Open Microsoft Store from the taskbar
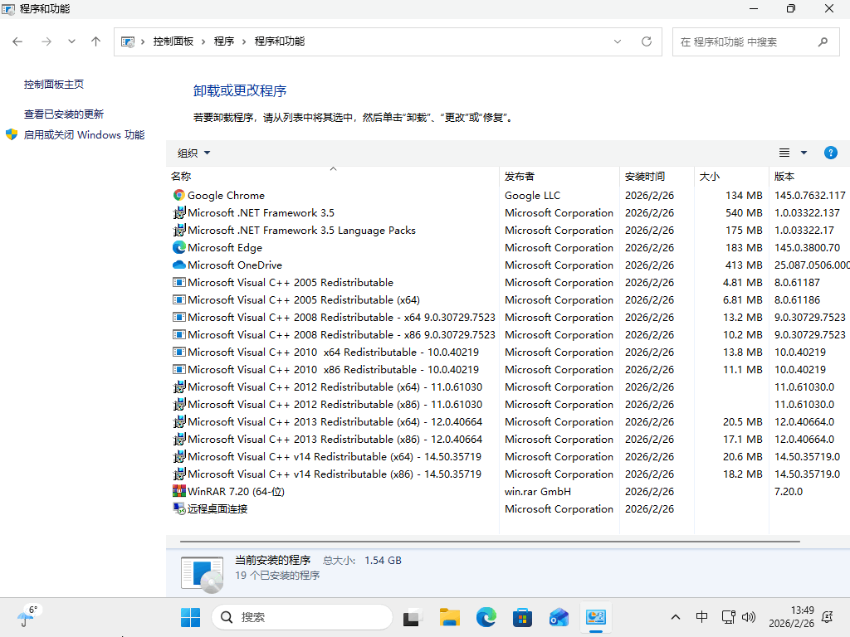Viewport: 850px width, 637px height. (x=522, y=617)
